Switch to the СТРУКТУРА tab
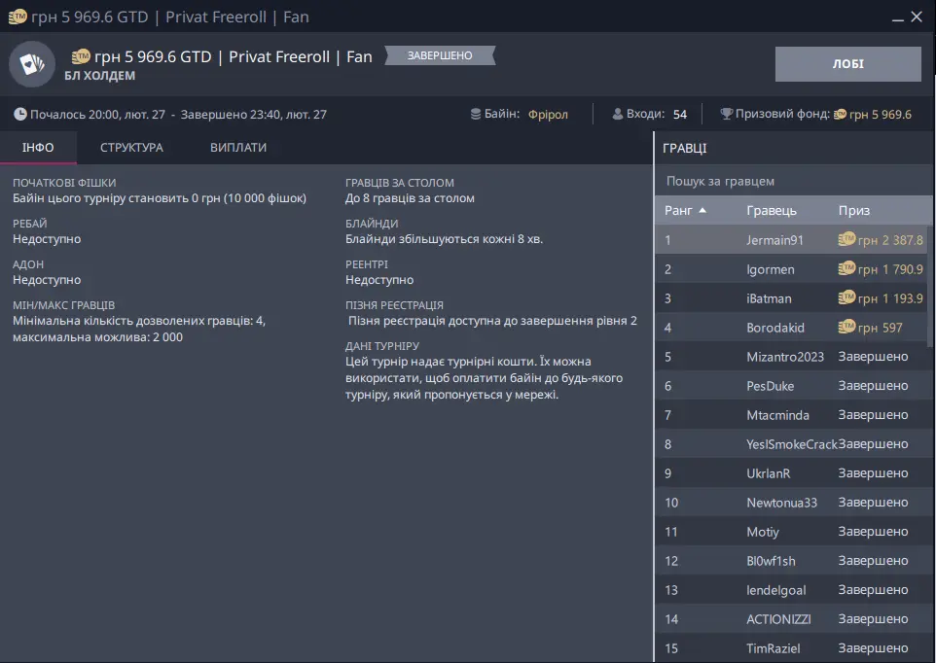936x663 pixels. (131, 148)
